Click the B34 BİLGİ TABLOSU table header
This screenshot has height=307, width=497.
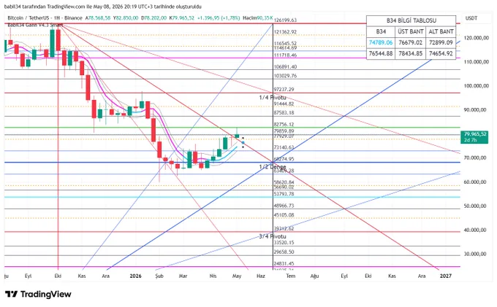click(411, 20)
